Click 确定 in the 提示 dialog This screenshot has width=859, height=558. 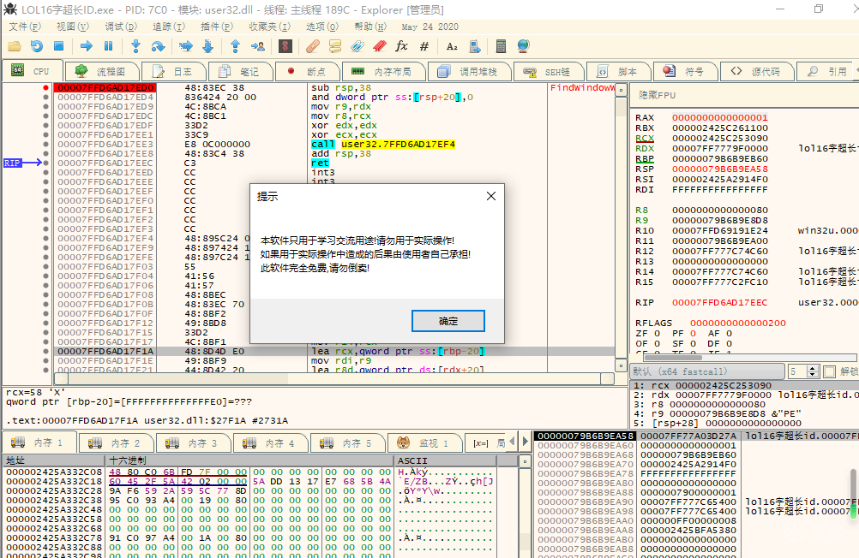coord(448,321)
